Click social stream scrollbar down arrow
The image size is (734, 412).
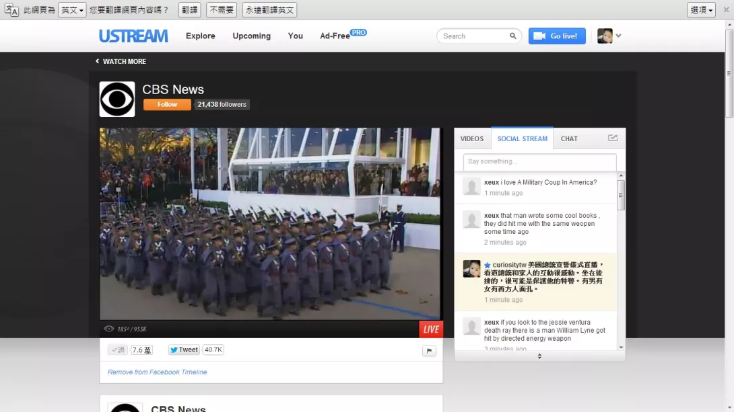tap(621, 347)
